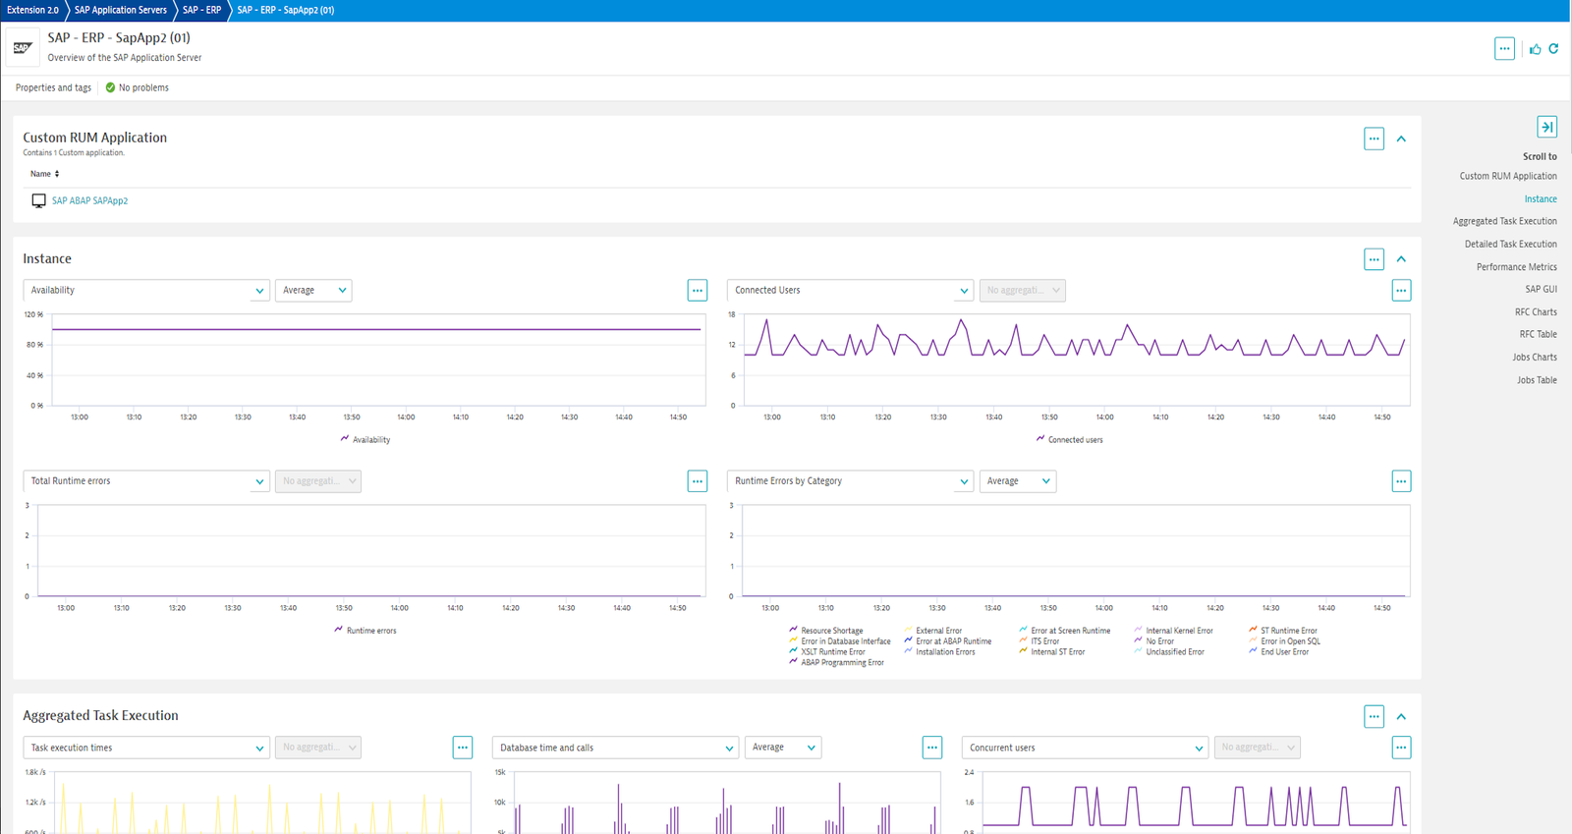Open Database time and calls chart options

point(931,748)
